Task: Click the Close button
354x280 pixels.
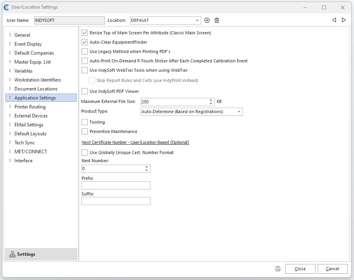Action: click(300, 269)
